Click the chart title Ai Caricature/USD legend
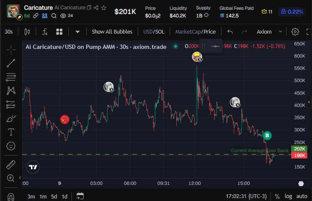This screenshot has height=201, width=312. pyautogui.click(x=96, y=47)
